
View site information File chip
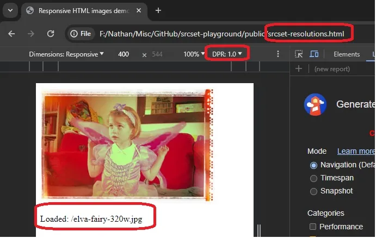(81, 34)
